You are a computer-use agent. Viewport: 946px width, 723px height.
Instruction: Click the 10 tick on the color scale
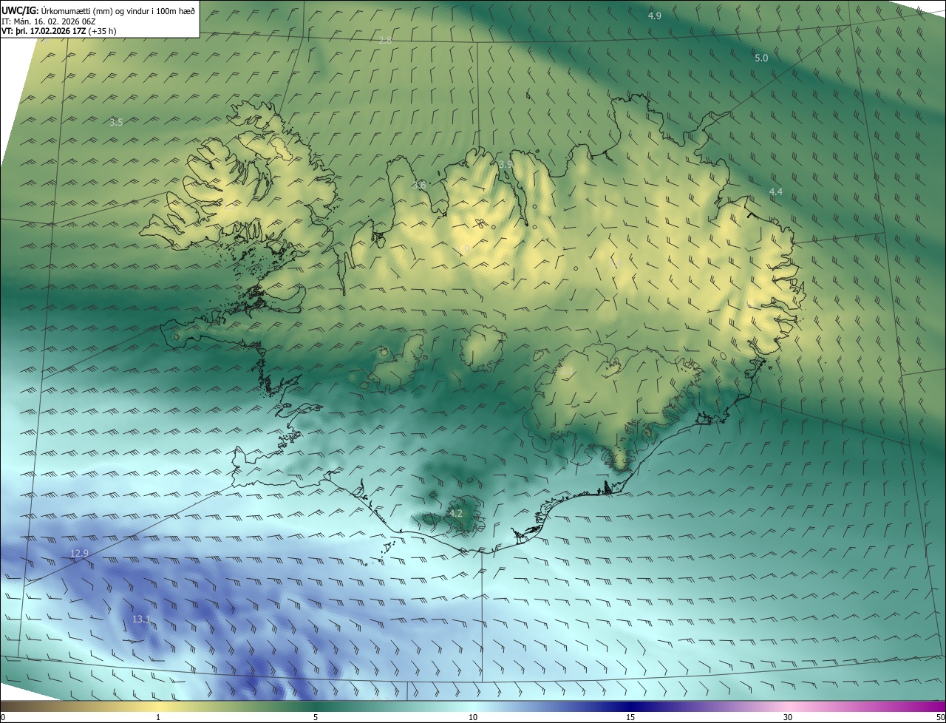[473, 717]
